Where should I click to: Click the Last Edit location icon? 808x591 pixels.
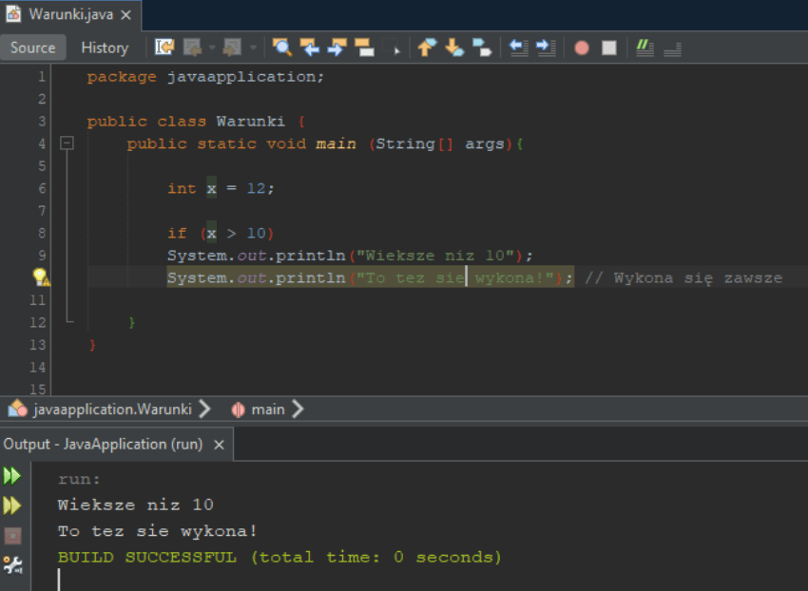[164, 48]
